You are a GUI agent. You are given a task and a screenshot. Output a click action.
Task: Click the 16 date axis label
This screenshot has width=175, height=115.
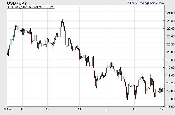[135, 109]
